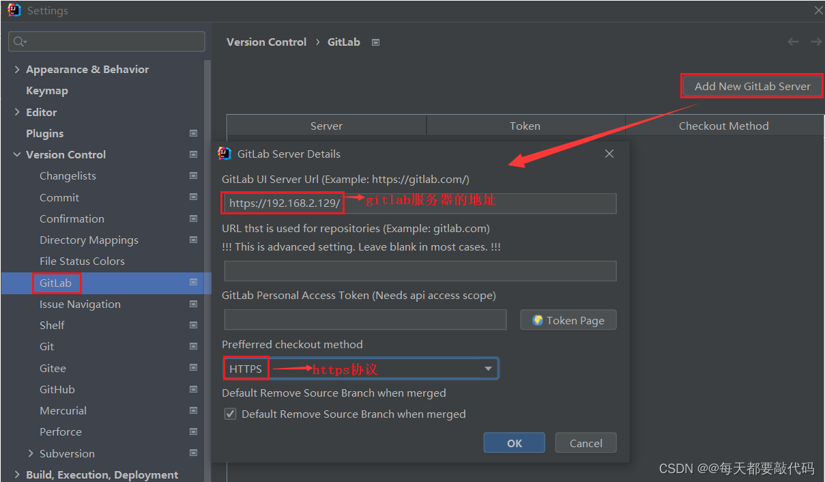Click the Checkout Method column header
Viewport: 825px width, 482px height.
click(724, 126)
